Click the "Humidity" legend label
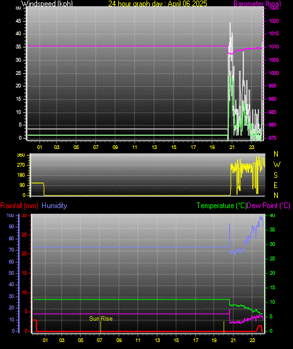293x349 pixels. pyautogui.click(x=54, y=206)
